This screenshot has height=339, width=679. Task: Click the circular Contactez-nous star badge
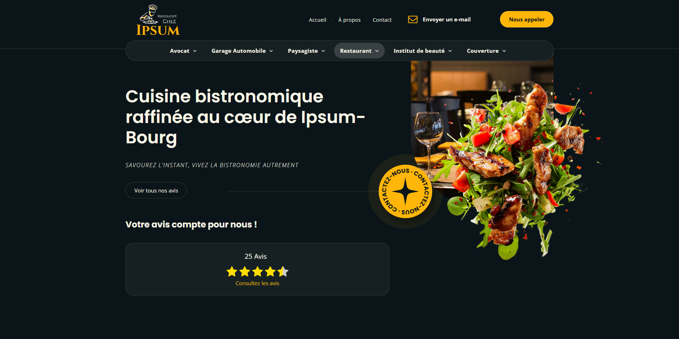click(x=405, y=191)
